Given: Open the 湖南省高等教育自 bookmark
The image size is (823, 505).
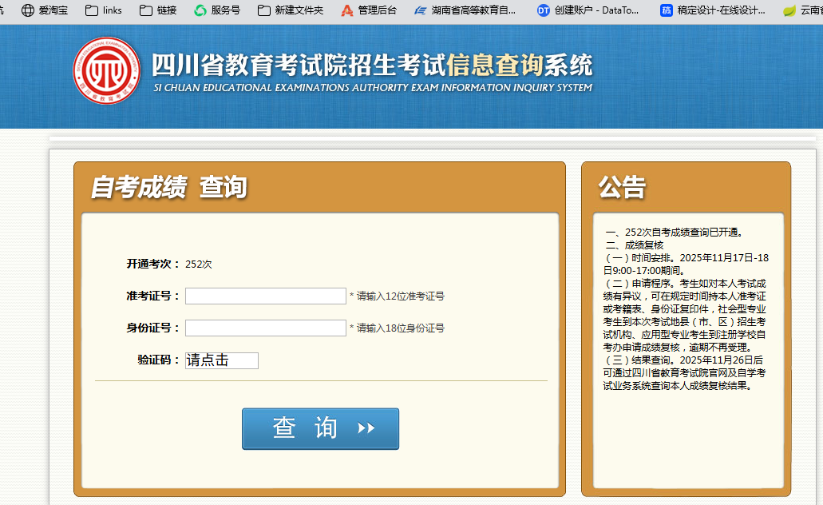Looking at the screenshot, I should coord(465,10).
